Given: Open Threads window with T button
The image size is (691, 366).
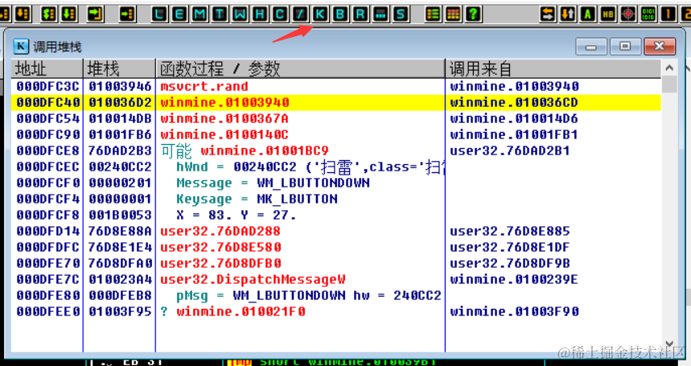Looking at the screenshot, I should pos(220,14).
